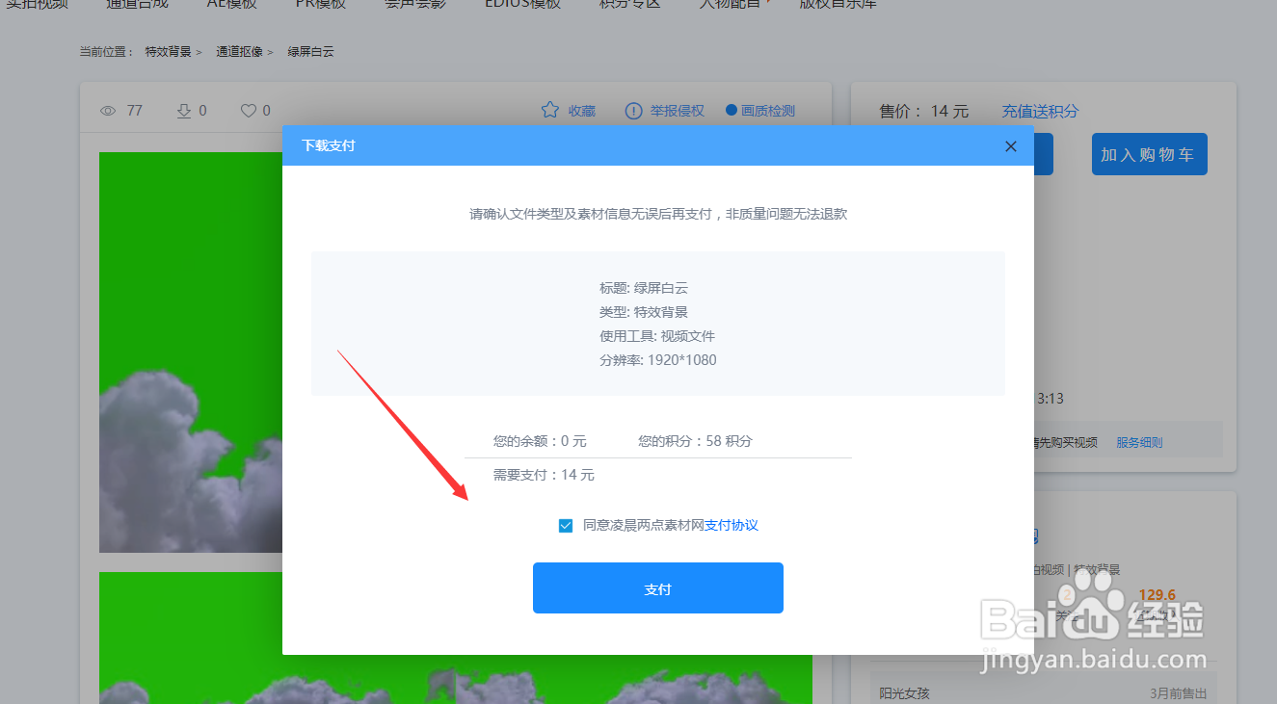Open 充值送积分 link

coord(1040,112)
